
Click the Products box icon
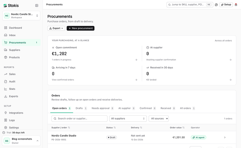(6, 57)
